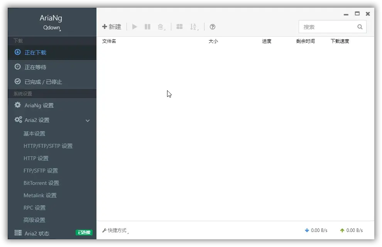This screenshot has height=247, width=382.
Task: Open Aria2 状态 page
Action: 52,233
